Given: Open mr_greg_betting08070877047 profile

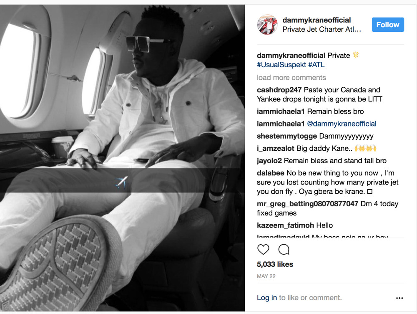Looking at the screenshot, I should 307,204.
